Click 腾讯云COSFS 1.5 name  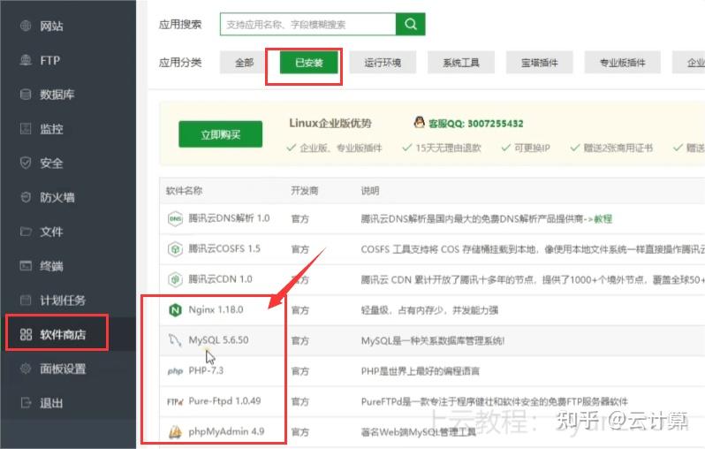tap(224, 248)
